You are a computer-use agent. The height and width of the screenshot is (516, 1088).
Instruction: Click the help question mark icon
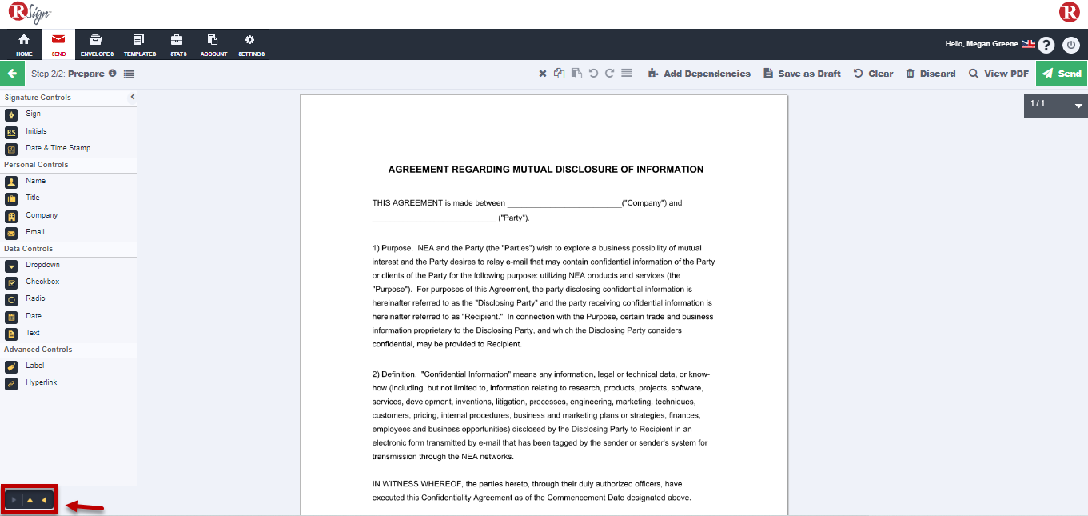point(1046,46)
